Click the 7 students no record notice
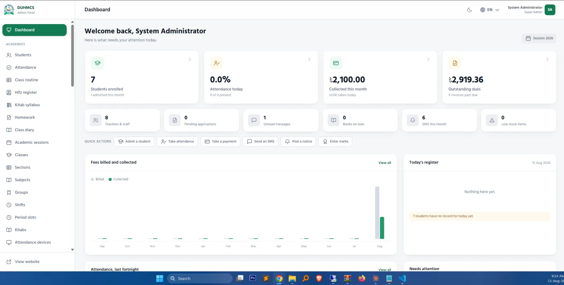The image size is (564, 285). 479,216
